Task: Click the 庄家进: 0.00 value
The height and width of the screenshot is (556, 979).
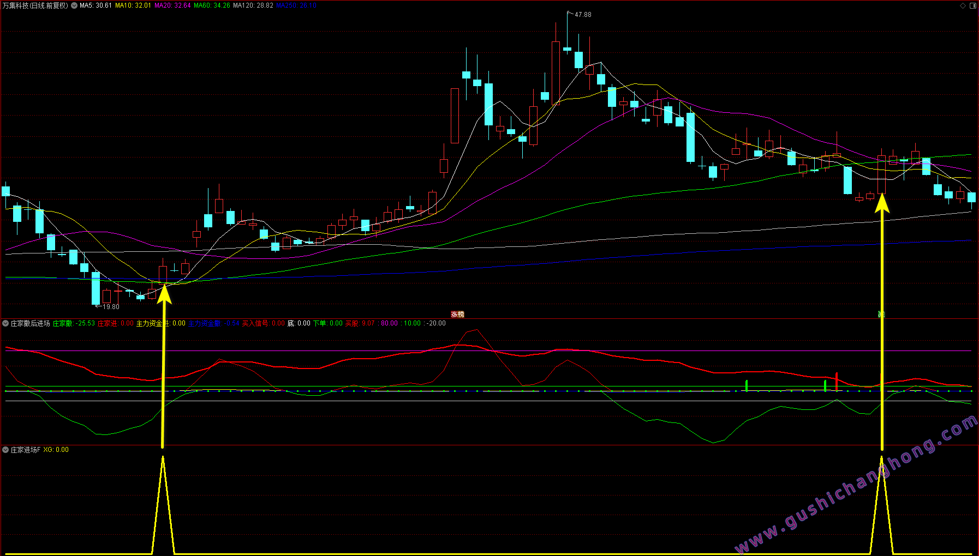Action: tap(116, 323)
